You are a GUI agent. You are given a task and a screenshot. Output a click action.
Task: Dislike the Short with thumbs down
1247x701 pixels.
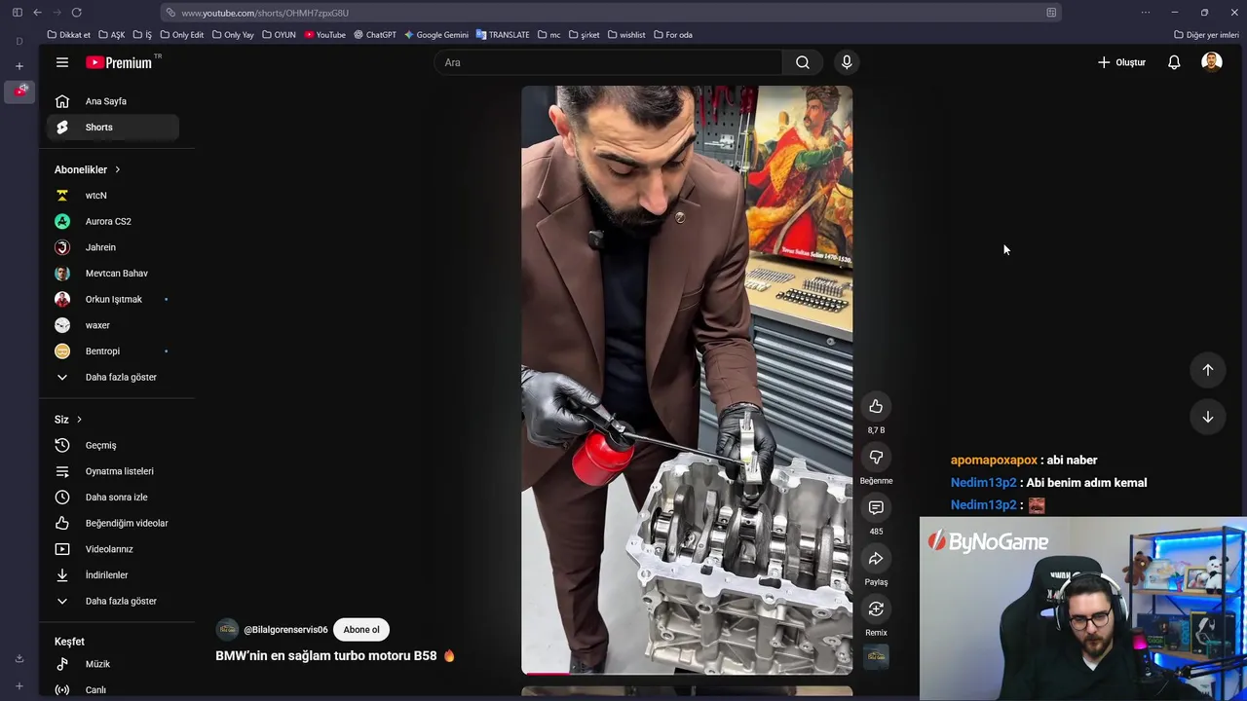click(876, 457)
